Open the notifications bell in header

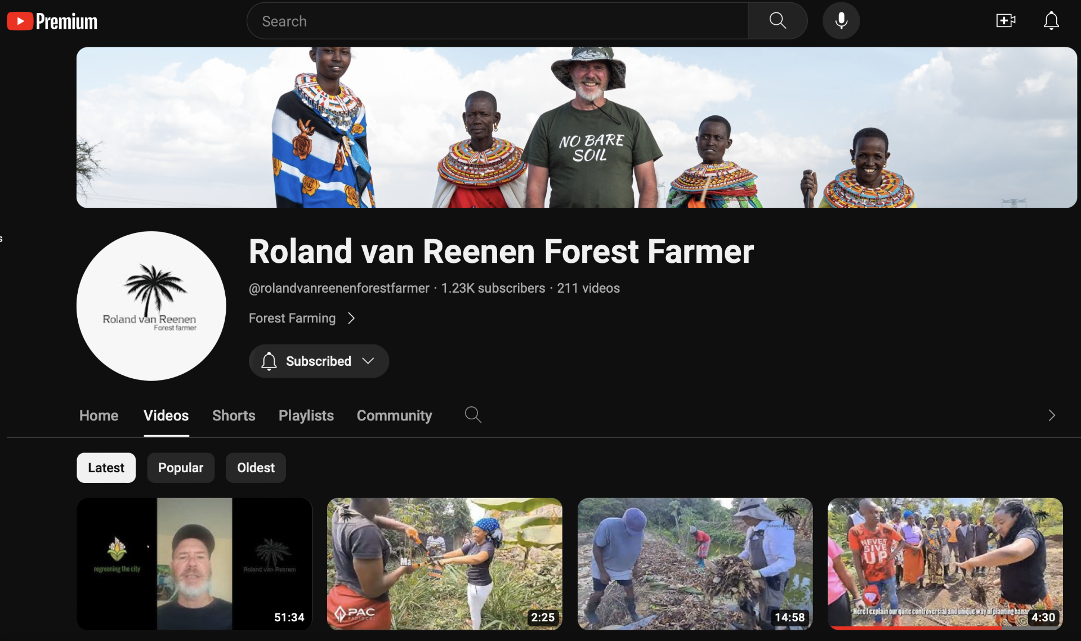point(1051,21)
